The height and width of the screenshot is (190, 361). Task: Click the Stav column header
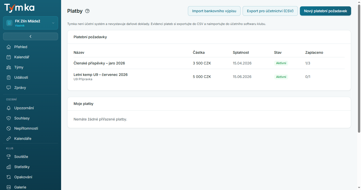point(278,52)
